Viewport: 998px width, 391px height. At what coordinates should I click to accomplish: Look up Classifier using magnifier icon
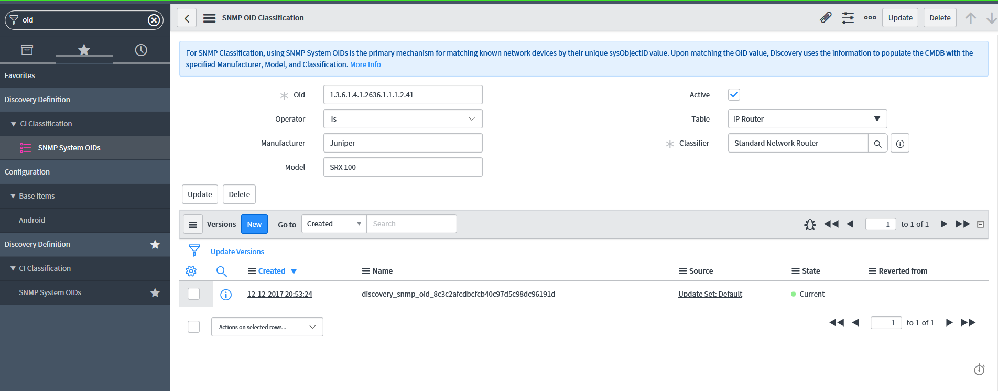click(878, 143)
